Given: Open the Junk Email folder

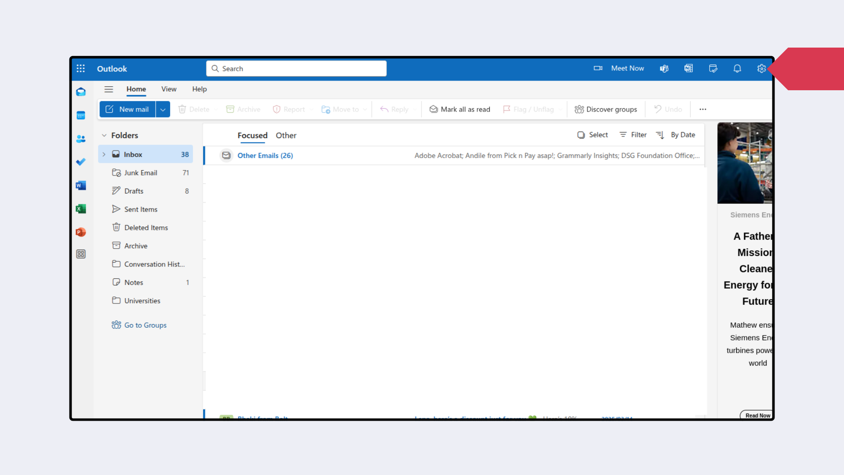Looking at the screenshot, I should (x=145, y=173).
